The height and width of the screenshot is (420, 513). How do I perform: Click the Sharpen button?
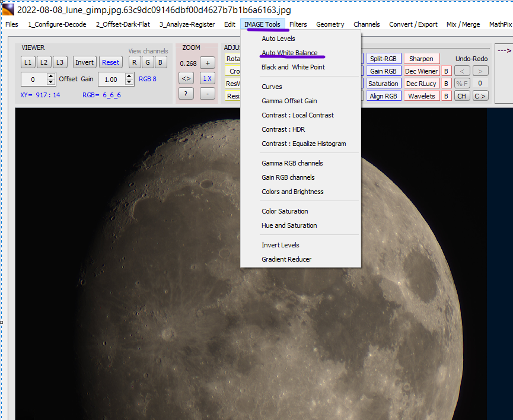click(421, 59)
